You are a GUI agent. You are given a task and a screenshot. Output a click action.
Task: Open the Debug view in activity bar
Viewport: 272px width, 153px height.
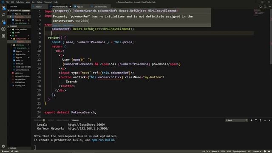(x=3, y=29)
